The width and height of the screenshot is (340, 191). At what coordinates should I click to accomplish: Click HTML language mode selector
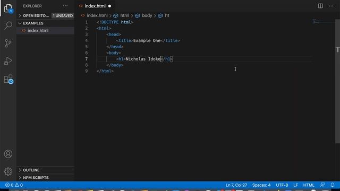tap(309, 185)
